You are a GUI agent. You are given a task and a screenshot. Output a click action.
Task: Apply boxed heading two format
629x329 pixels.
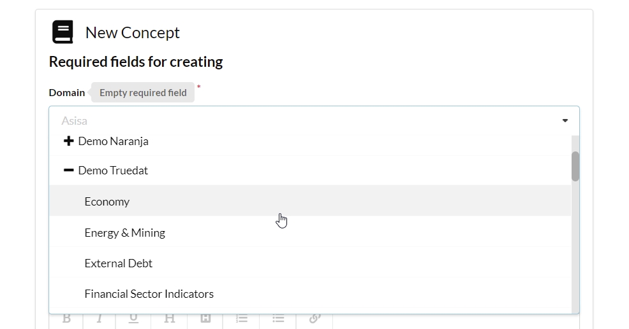(205, 319)
